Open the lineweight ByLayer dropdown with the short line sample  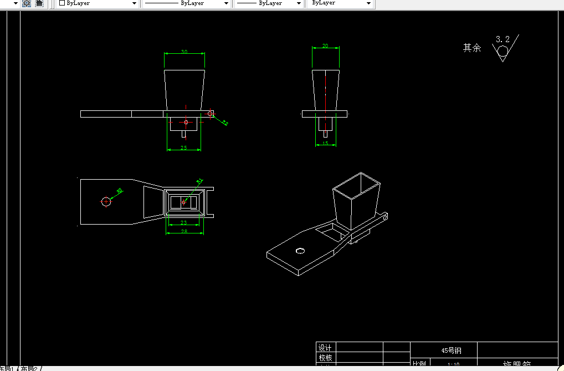pyautogui.click(x=269, y=3)
